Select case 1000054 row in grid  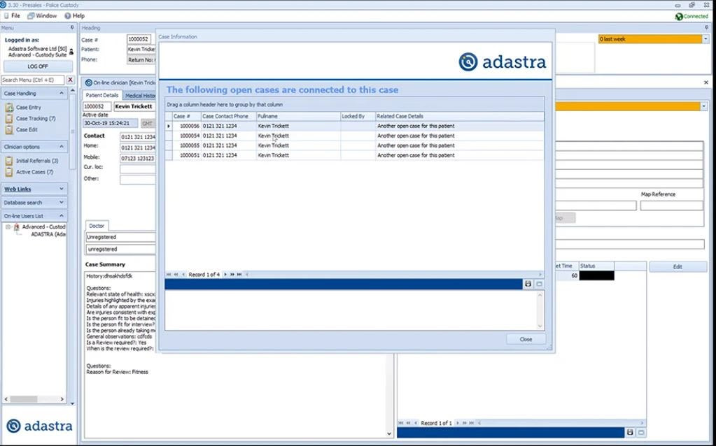[354, 136]
